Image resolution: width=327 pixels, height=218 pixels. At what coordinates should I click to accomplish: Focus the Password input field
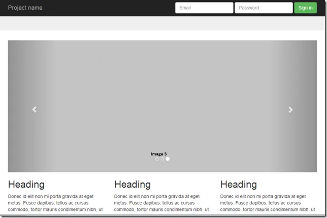click(x=263, y=8)
